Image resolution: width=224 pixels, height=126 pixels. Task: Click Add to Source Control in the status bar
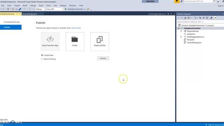[x=215, y=125]
